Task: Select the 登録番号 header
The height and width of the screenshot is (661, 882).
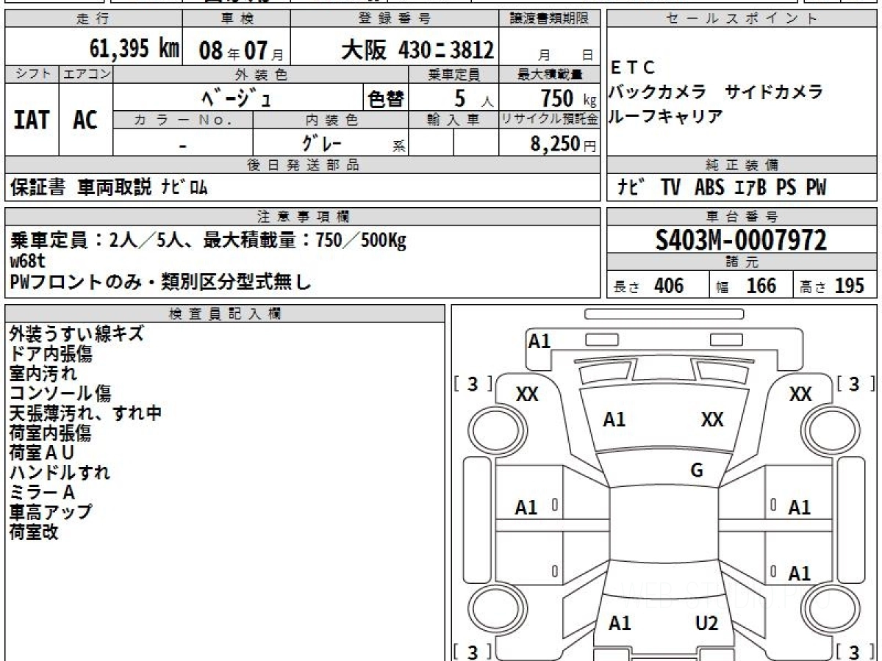Action: [x=395, y=19]
